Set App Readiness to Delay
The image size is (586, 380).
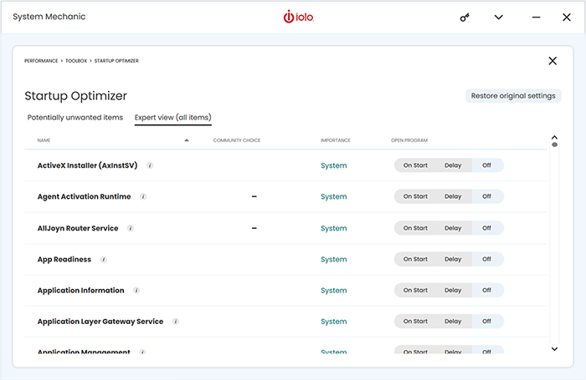[x=453, y=259]
